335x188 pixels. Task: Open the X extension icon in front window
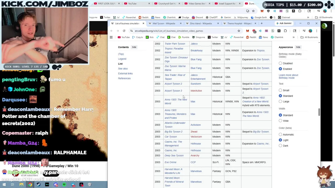[x=279, y=31]
